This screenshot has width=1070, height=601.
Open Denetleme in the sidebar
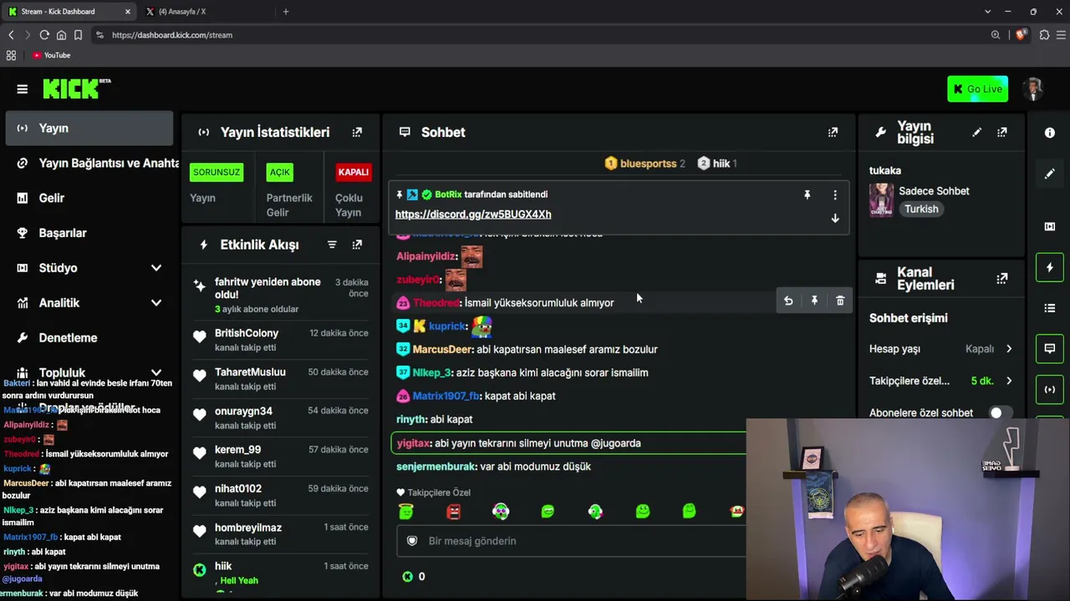click(89, 338)
